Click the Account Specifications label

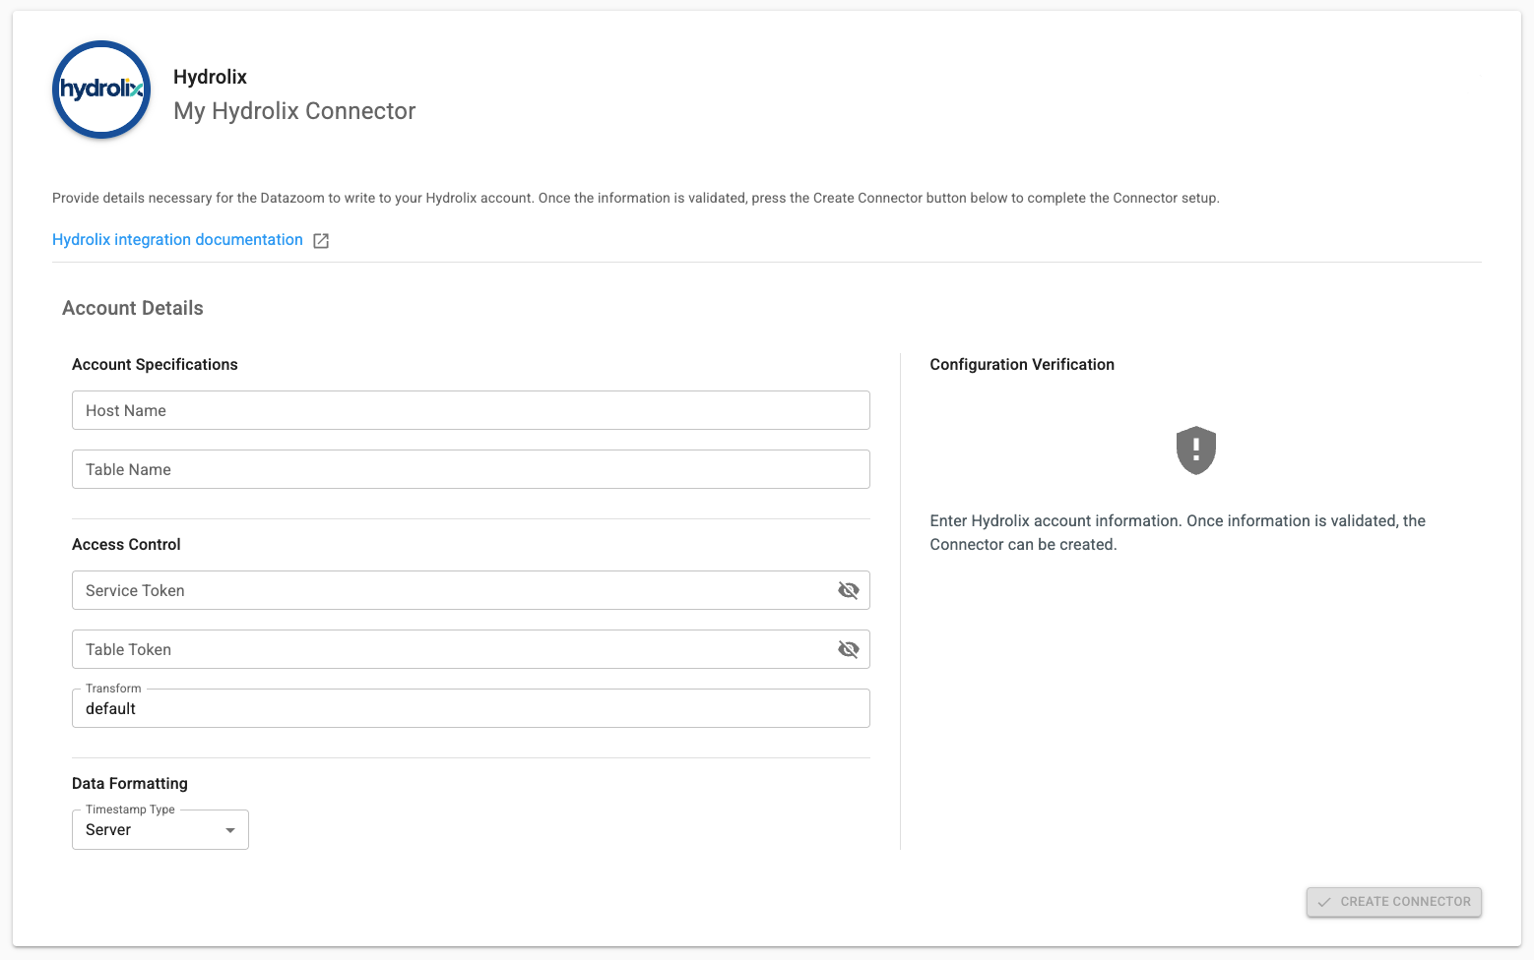(x=155, y=365)
